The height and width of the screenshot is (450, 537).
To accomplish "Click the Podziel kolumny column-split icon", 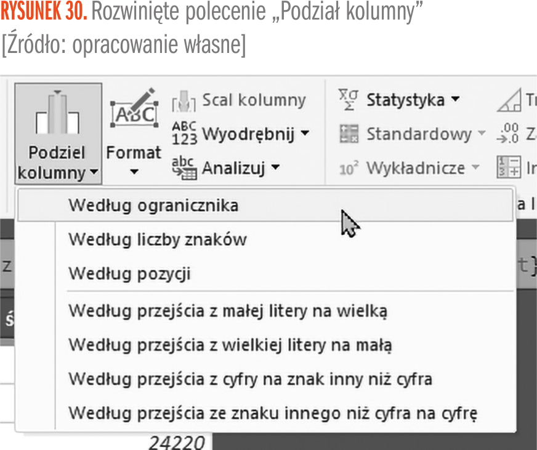I will pyautogui.click(x=58, y=115).
